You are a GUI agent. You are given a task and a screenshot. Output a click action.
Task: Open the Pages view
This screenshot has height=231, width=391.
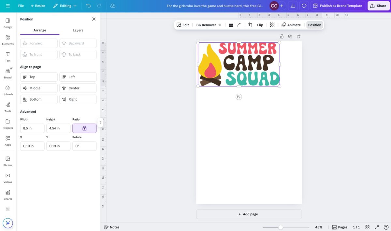coord(340,227)
